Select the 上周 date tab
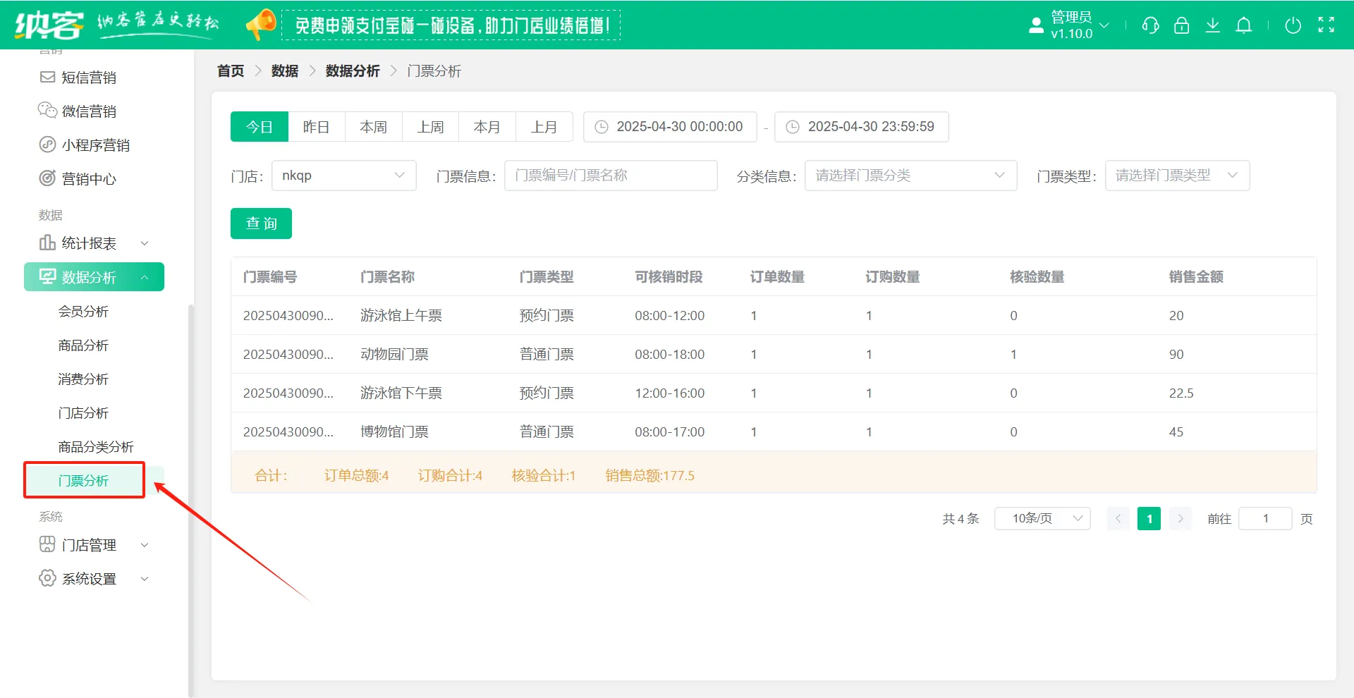This screenshot has height=698, width=1354. click(x=431, y=127)
